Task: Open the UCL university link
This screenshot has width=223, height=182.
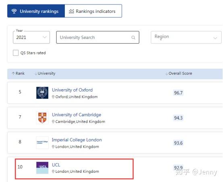Action: tap(56, 165)
